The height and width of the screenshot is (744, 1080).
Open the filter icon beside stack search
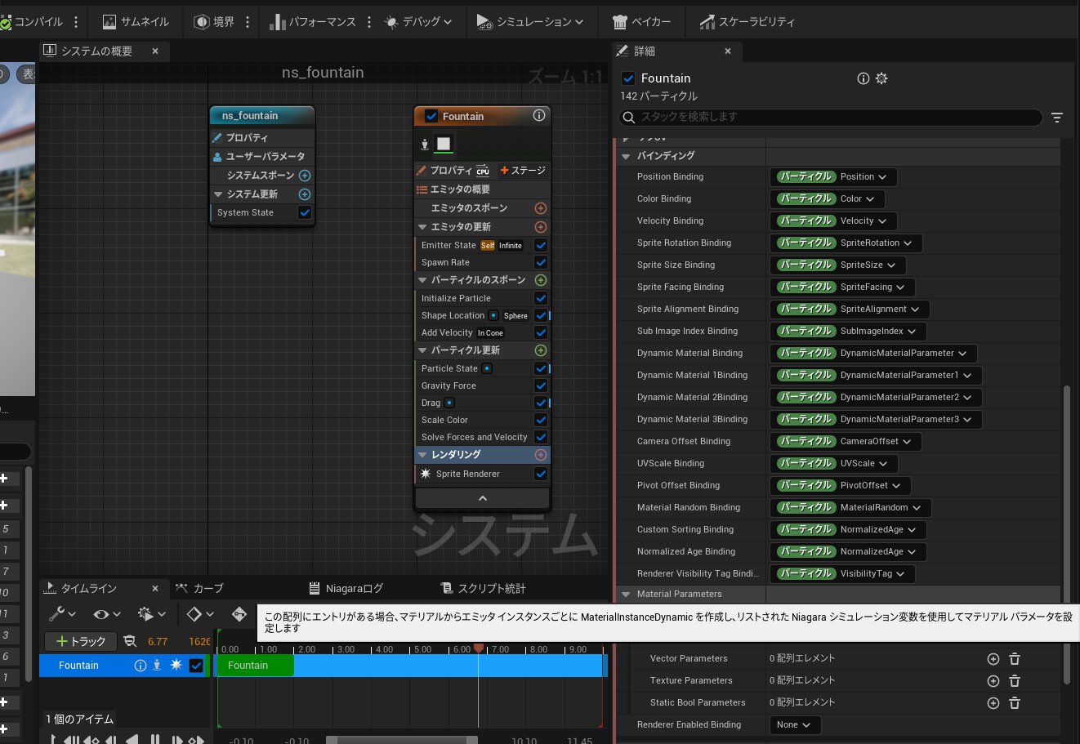pos(1057,118)
